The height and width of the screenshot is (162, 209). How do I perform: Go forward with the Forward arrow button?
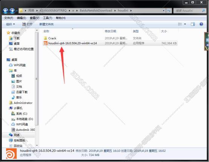[x=12, y=11]
